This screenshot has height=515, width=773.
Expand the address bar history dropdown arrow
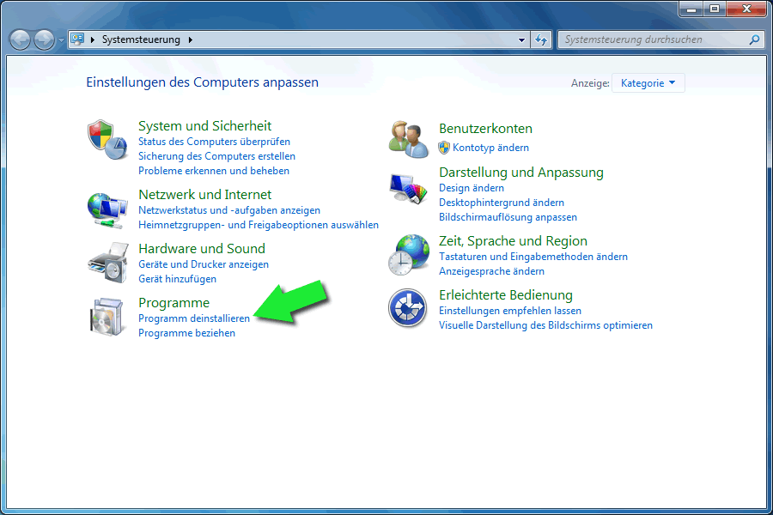coord(521,40)
